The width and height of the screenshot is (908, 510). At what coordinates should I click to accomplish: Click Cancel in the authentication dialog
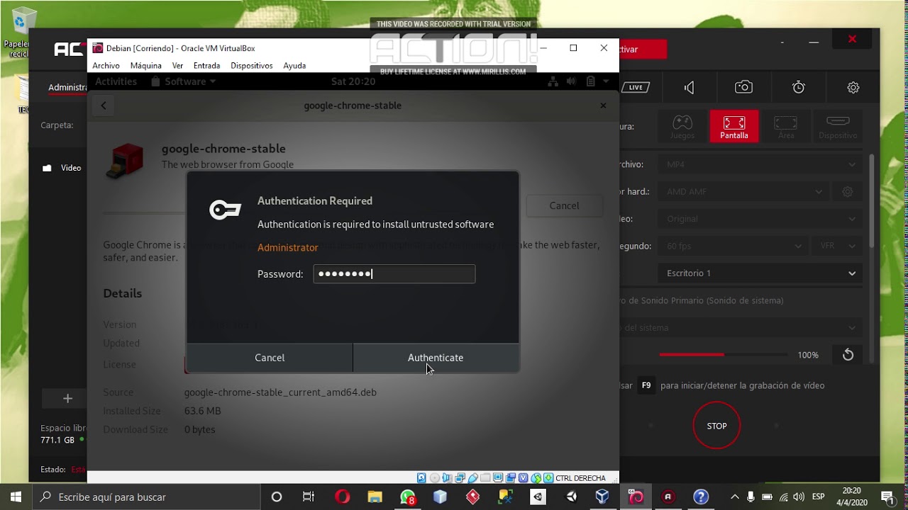click(270, 358)
